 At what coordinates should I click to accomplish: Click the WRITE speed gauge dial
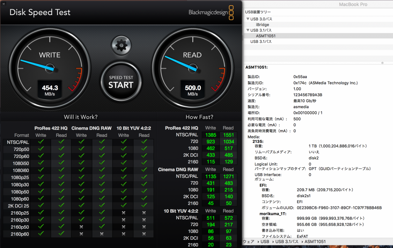pos(50,68)
